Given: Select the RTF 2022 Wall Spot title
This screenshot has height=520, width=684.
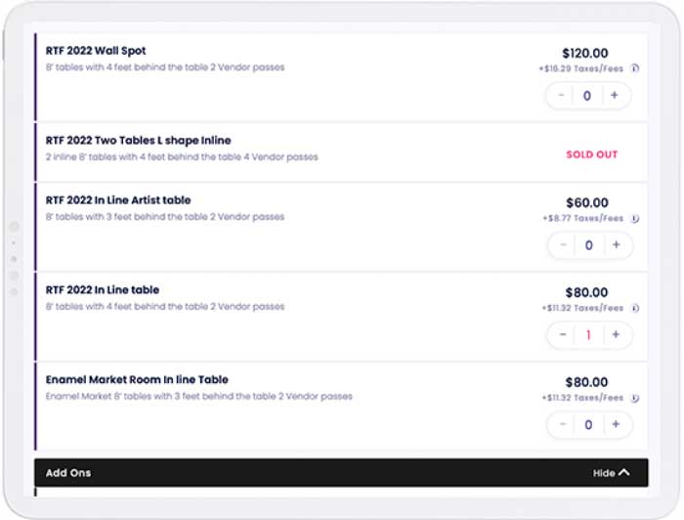Looking at the screenshot, I should 96,51.
